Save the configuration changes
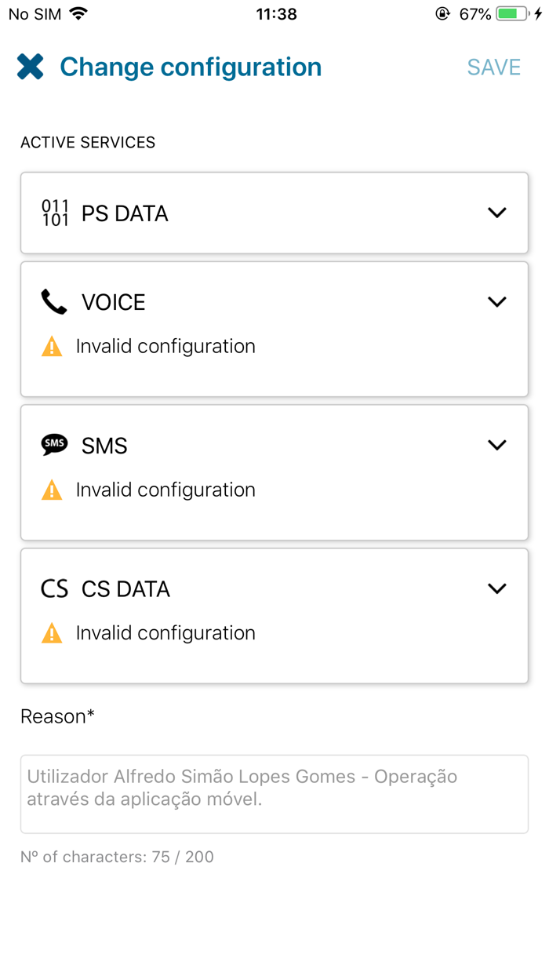The width and height of the screenshot is (549, 976). [x=493, y=67]
